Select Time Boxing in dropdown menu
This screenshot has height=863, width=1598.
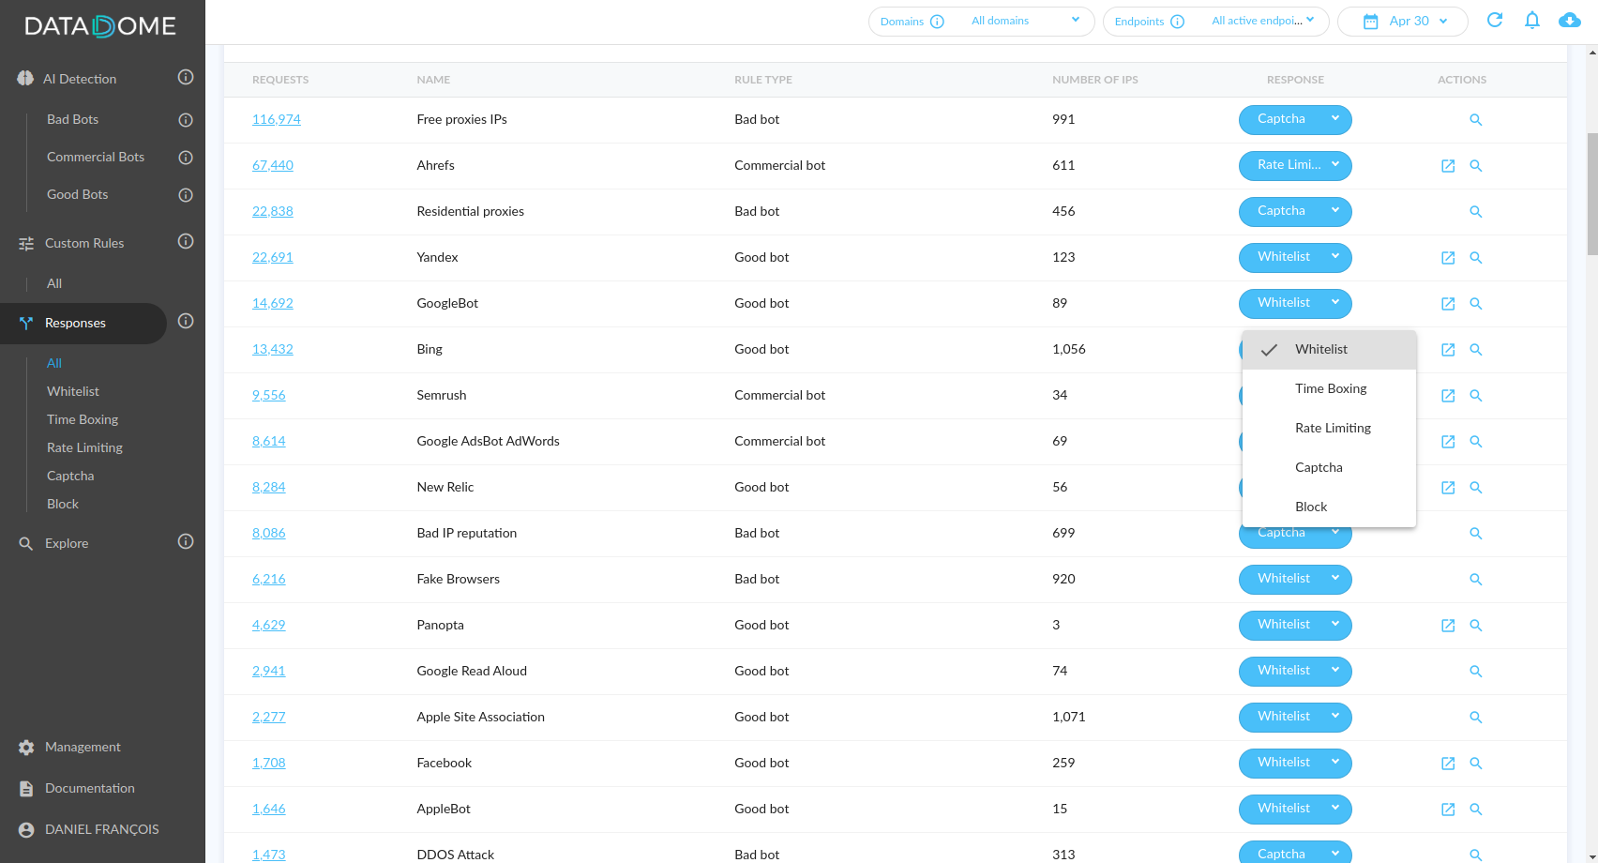(1329, 388)
